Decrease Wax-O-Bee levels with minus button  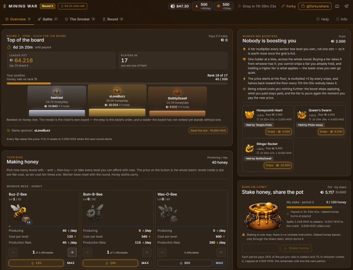(162, 252)
